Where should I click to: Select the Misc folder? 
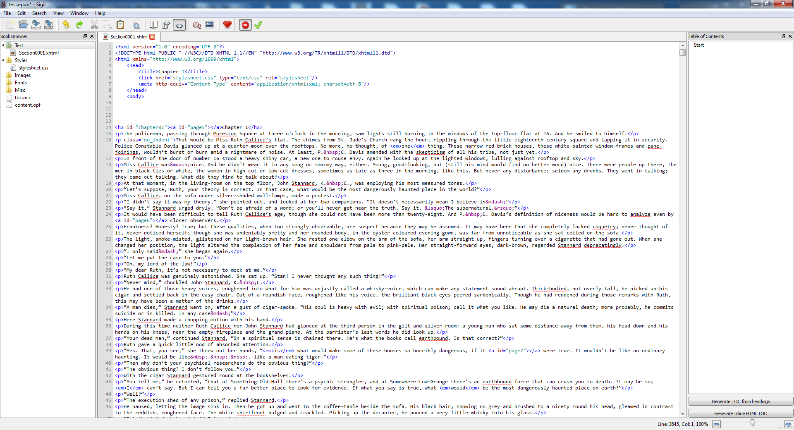tap(20, 90)
